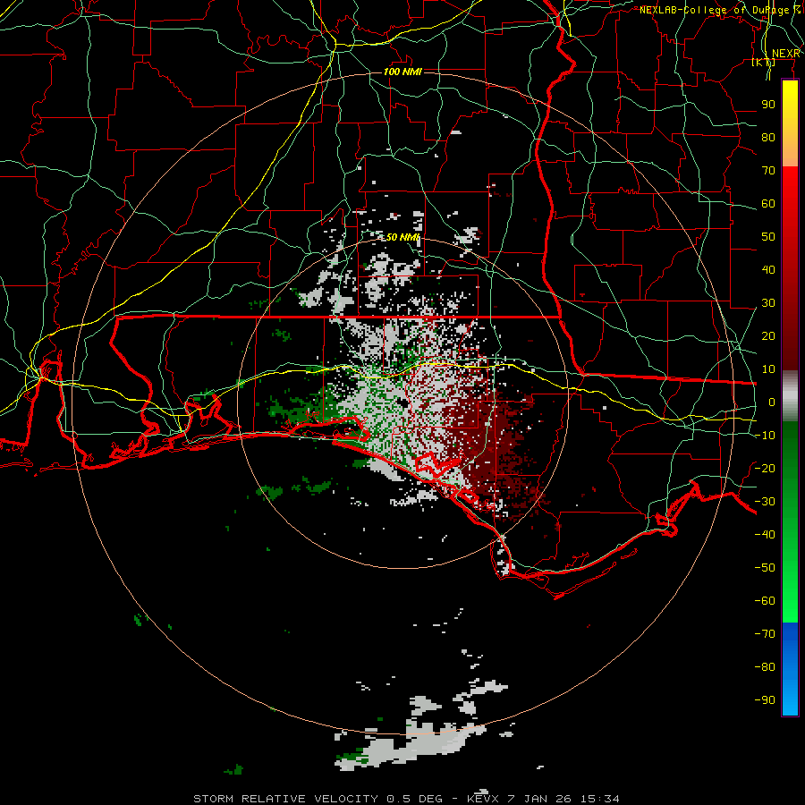This screenshot has width=805, height=805.
Task: Click the -70 value on the color scale
Action: (765, 634)
